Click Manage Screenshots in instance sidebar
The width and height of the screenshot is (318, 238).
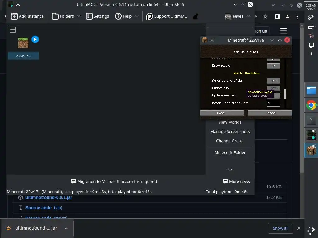click(x=230, y=131)
